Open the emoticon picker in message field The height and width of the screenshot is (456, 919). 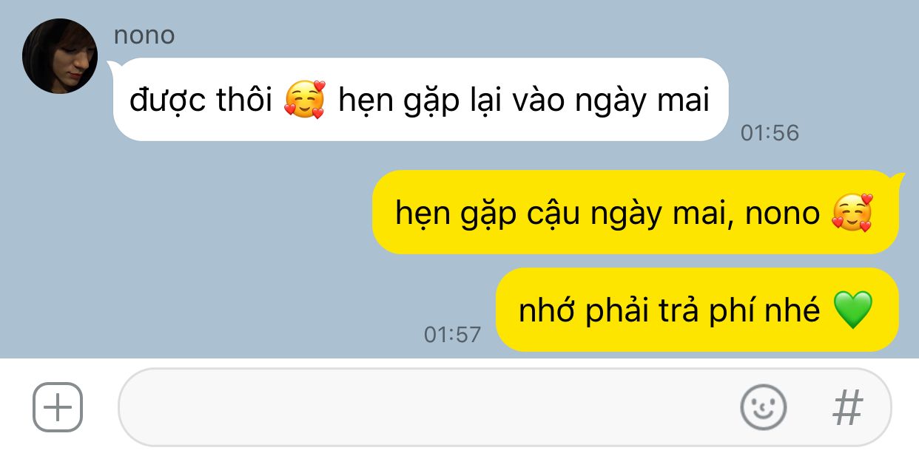pyautogui.click(x=763, y=407)
